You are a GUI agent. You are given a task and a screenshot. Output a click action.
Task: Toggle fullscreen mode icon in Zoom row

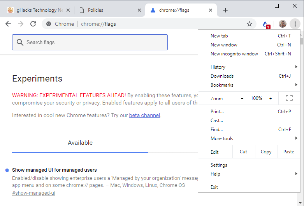[x=289, y=98]
